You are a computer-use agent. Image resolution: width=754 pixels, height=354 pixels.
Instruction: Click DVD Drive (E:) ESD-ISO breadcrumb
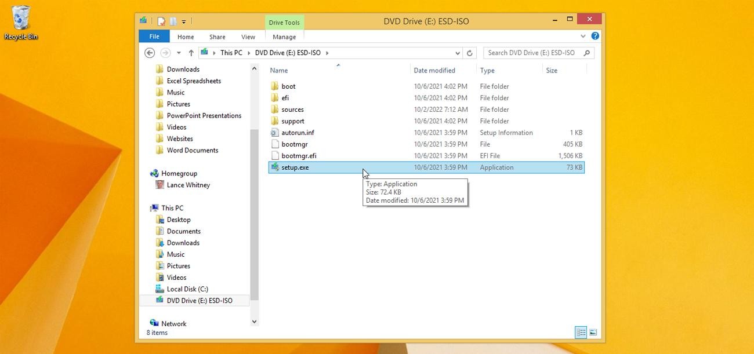point(288,53)
